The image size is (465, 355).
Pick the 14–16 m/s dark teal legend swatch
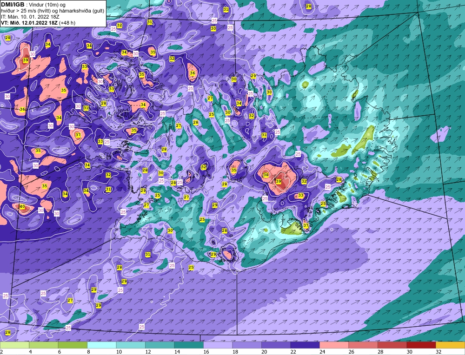[189, 345]
